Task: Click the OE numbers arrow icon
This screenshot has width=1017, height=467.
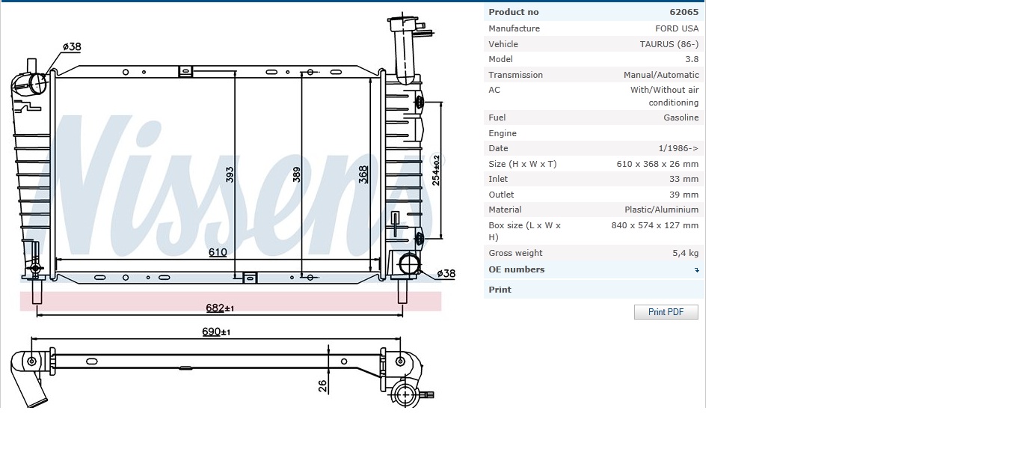Action: pos(696,270)
